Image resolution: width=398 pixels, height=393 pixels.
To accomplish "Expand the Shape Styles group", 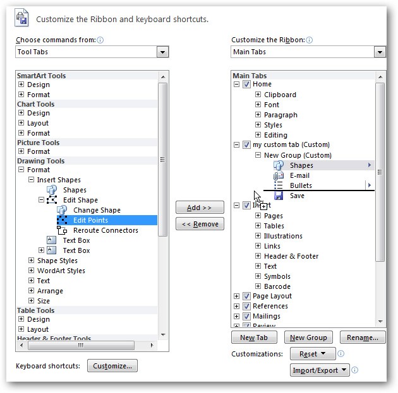I will (31, 261).
